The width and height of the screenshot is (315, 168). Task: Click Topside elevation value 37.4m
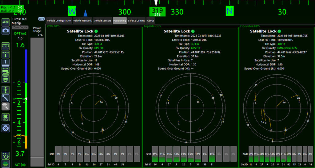195,56
